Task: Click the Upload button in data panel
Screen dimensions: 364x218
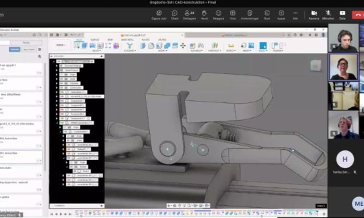Action: coord(15,49)
